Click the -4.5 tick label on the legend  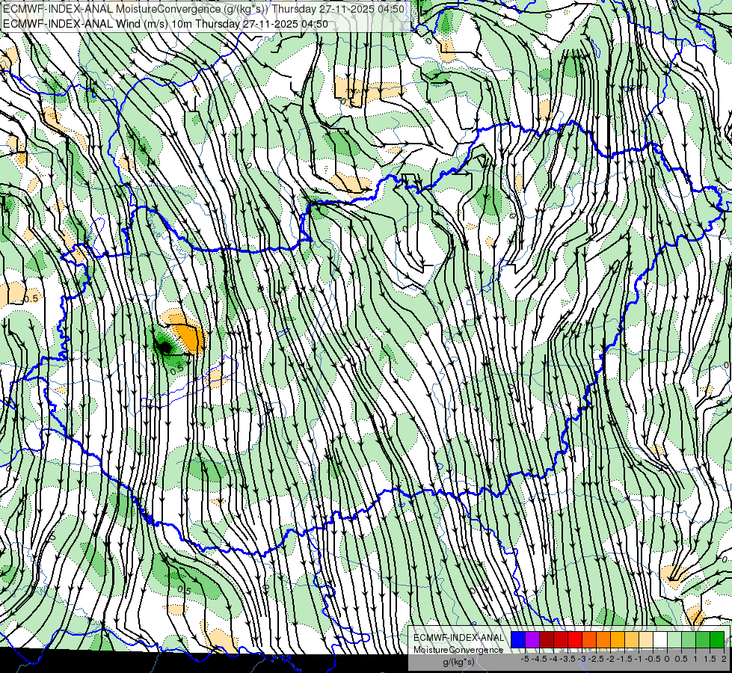coord(539,659)
